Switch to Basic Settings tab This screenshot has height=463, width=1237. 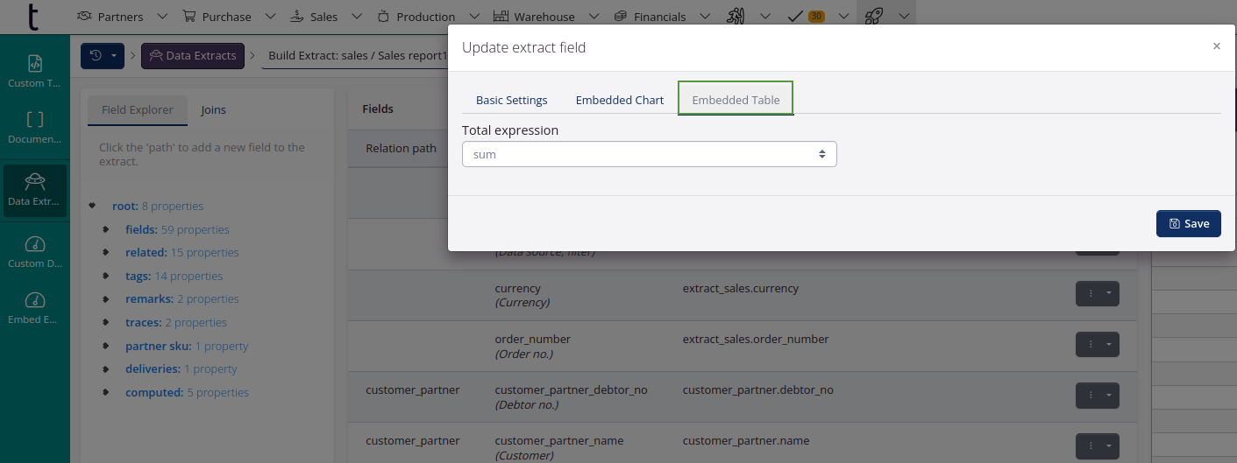[511, 100]
